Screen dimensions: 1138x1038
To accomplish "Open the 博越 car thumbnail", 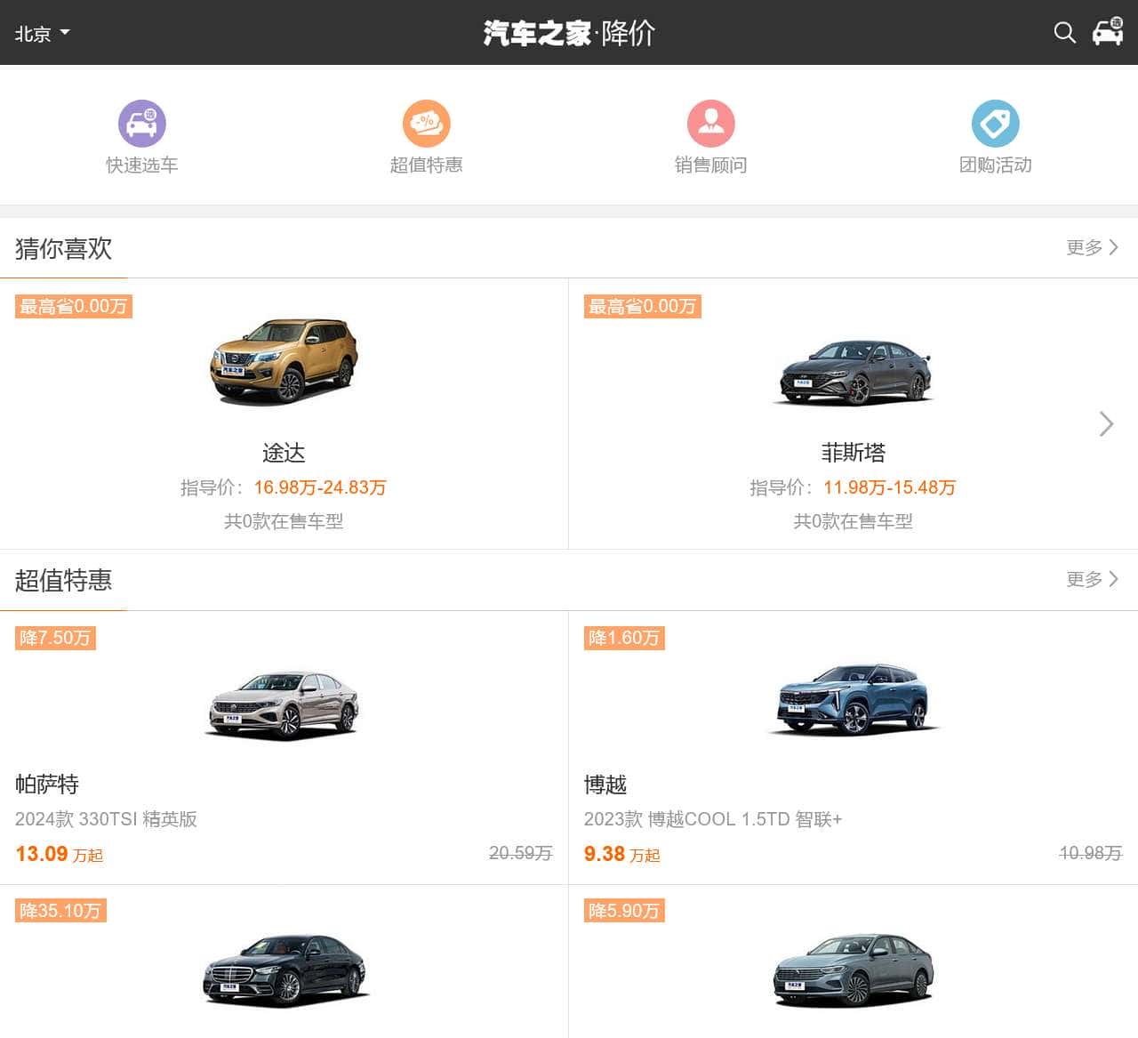I will pos(853,699).
